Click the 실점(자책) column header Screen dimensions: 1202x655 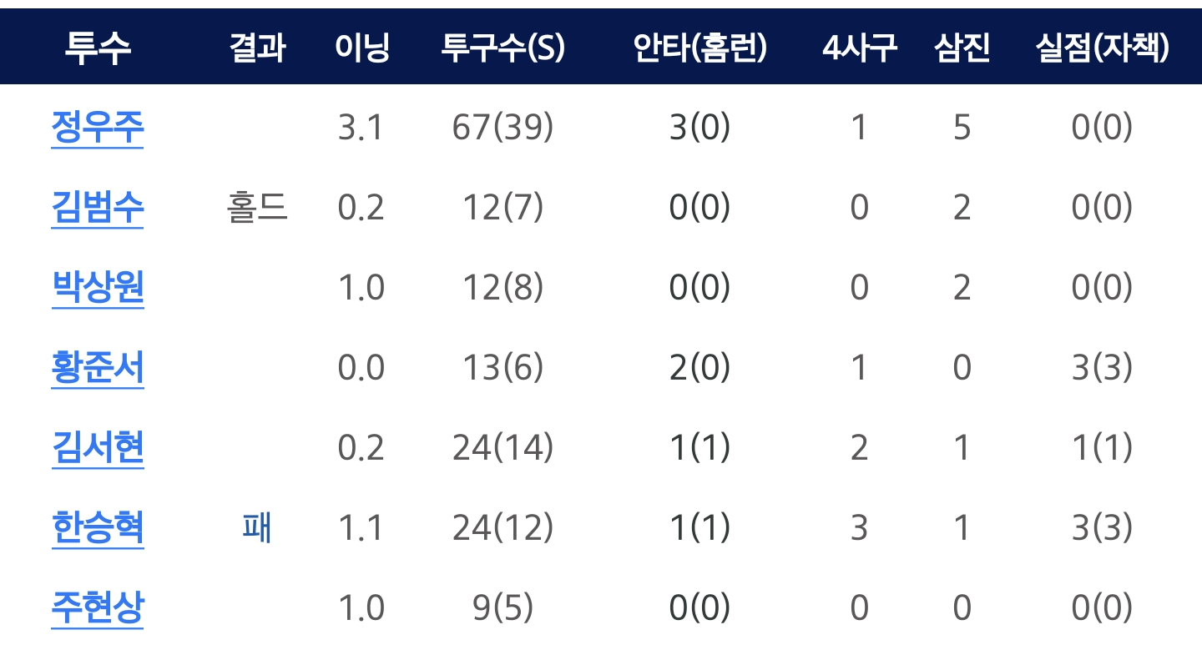[x=1102, y=48]
